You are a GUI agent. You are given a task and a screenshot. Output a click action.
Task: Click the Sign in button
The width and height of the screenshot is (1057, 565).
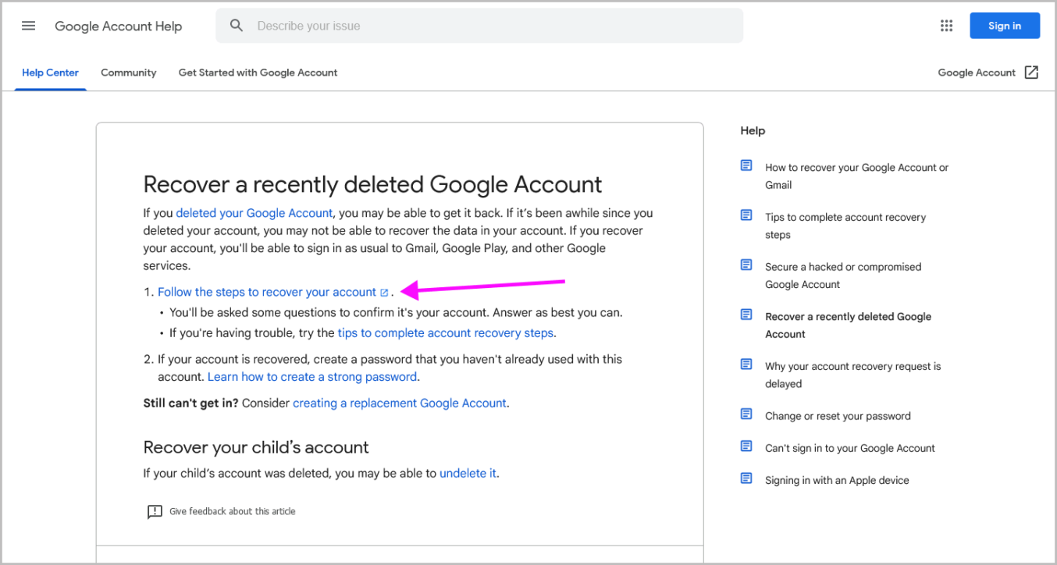click(x=1005, y=26)
